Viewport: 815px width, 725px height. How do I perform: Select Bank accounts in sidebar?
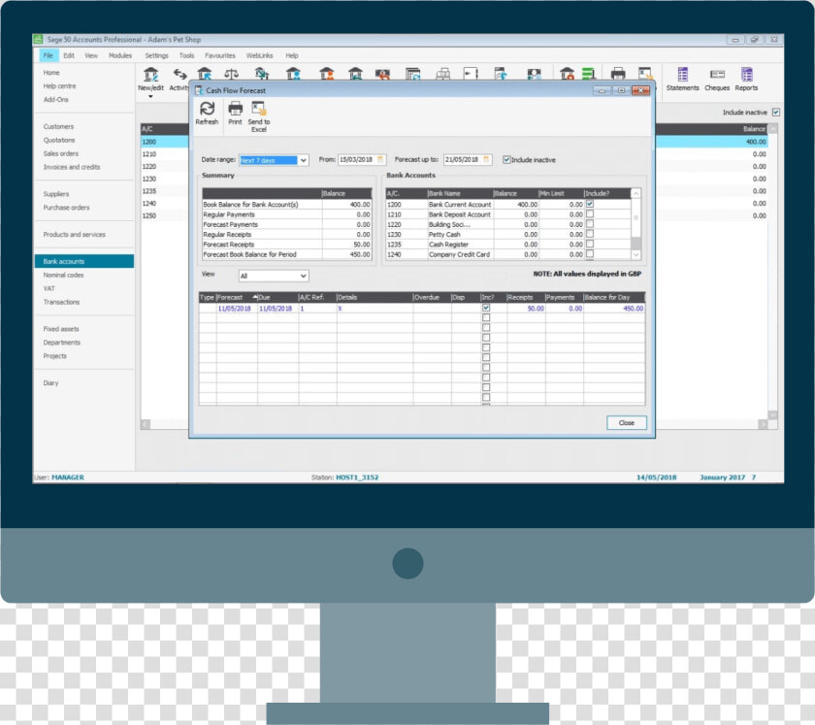[x=84, y=261]
